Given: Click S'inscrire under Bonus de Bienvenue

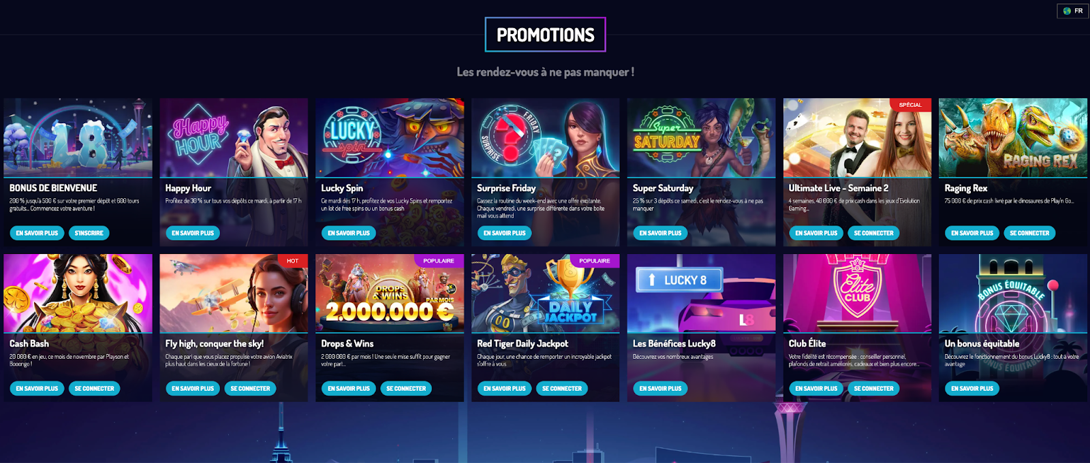Looking at the screenshot, I should (x=89, y=233).
